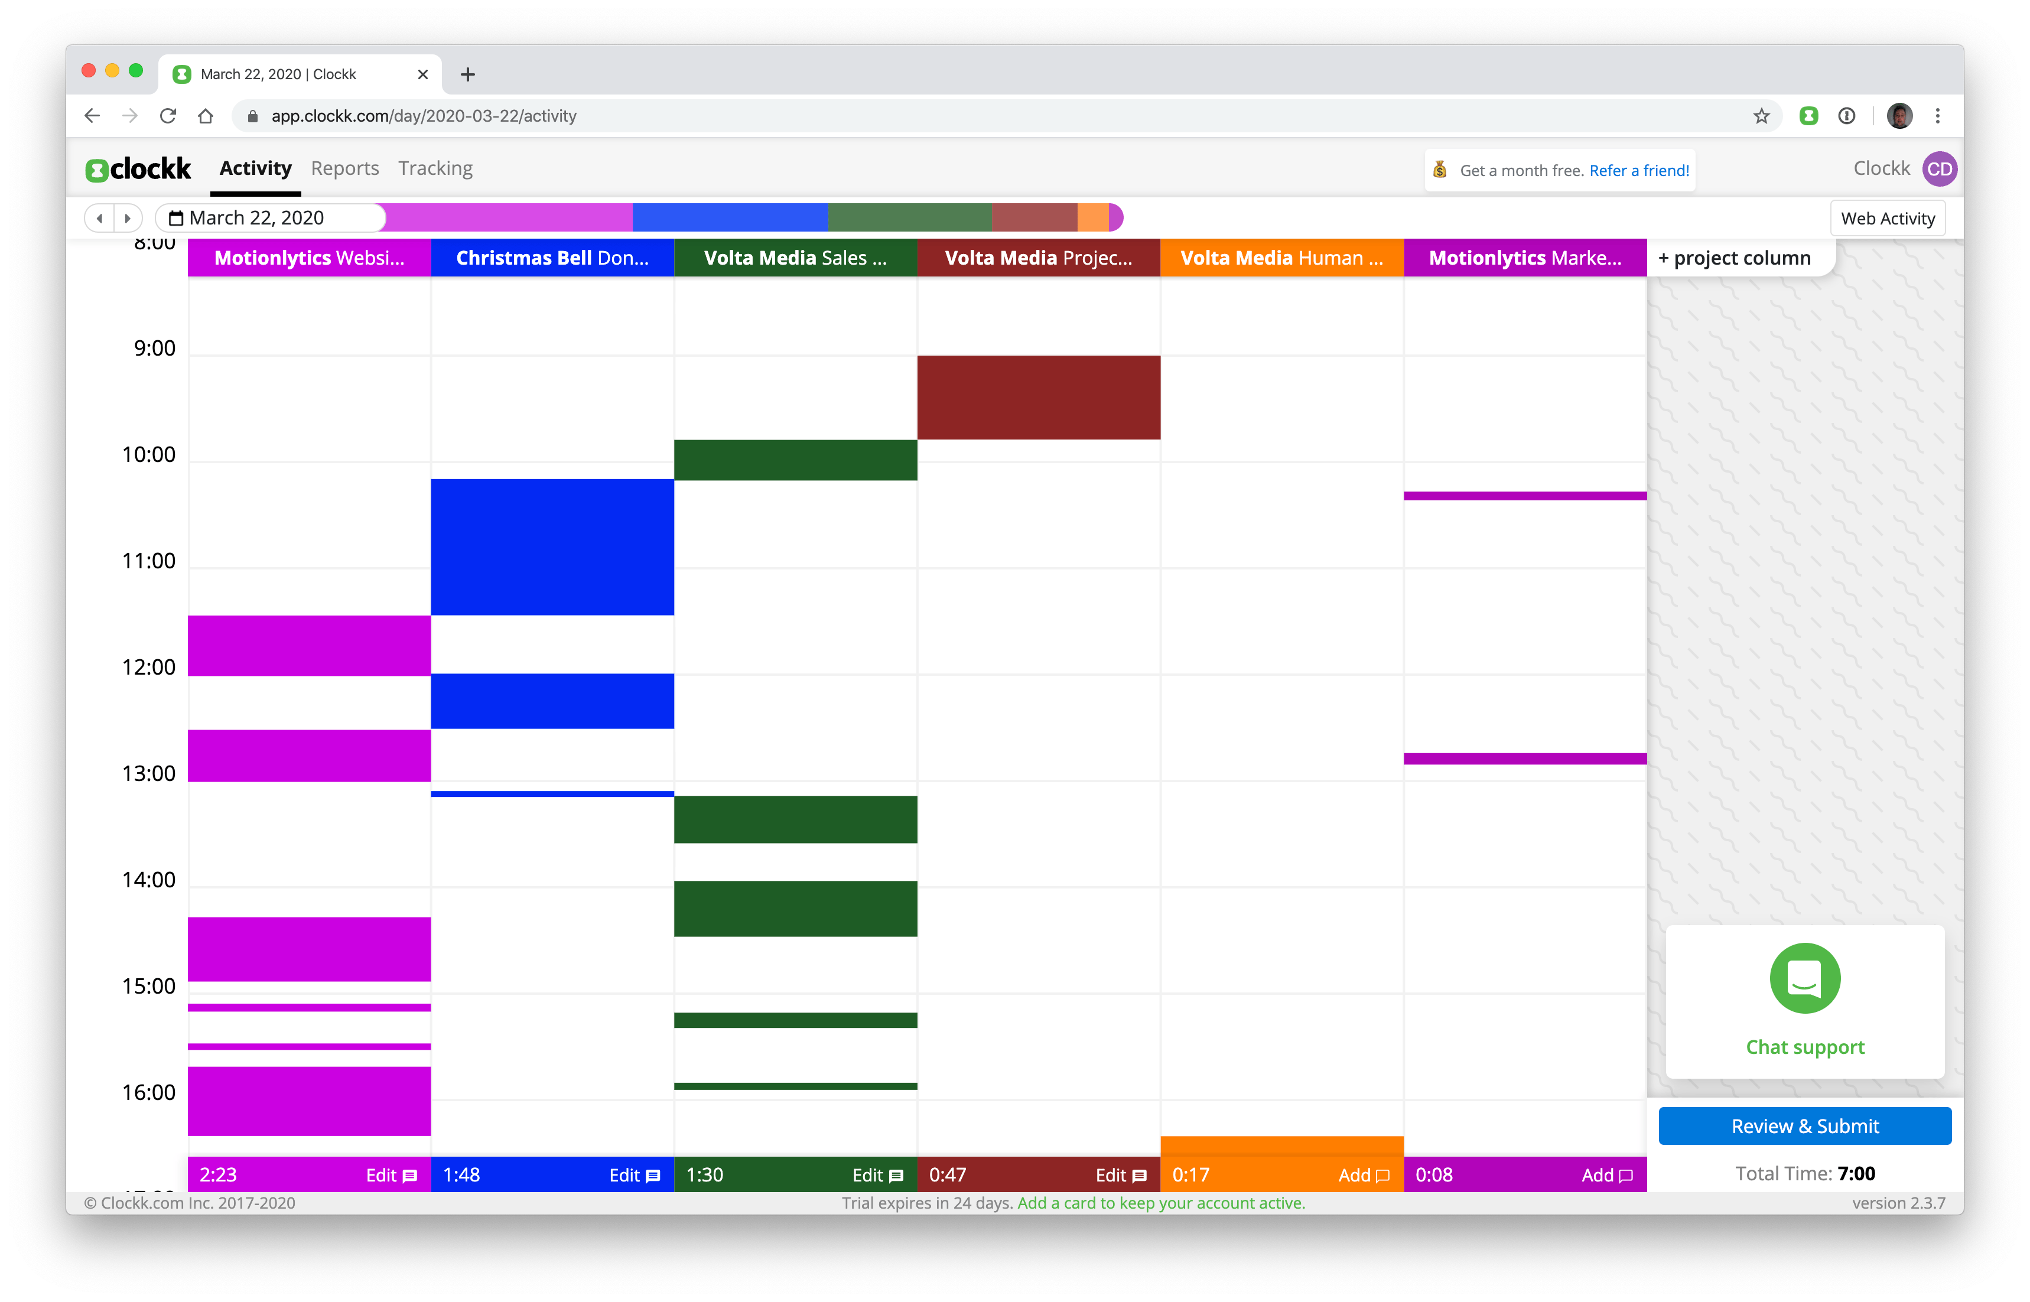Viewport: 2030px width, 1302px height.
Task: Open the Reports tab
Action: [x=345, y=168]
